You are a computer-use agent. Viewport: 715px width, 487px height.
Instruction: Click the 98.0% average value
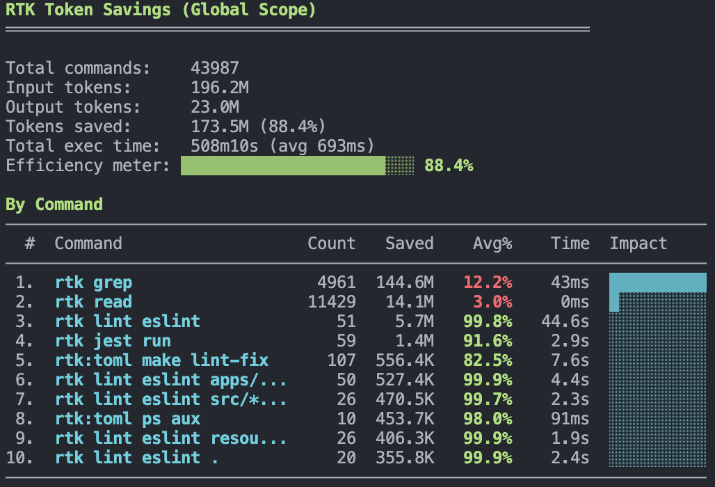(488, 419)
